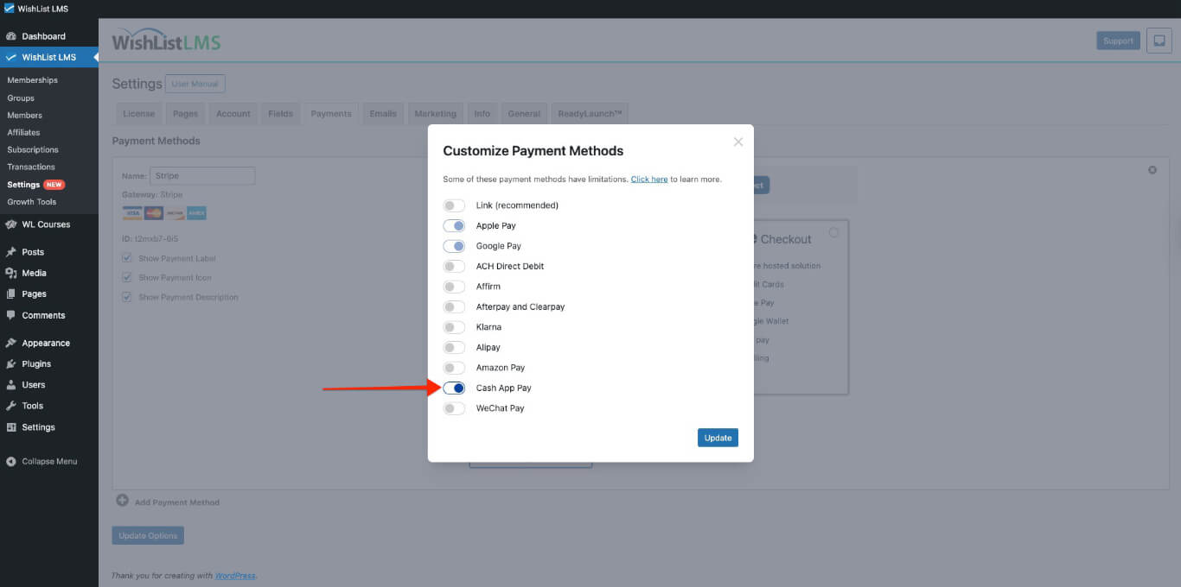Switch to the Emails settings tab
Image resolution: width=1181 pixels, height=587 pixels.
click(x=383, y=114)
